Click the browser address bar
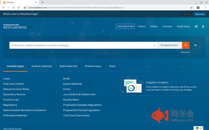This screenshot has width=209, height=130. pyautogui.click(x=107, y=7)
